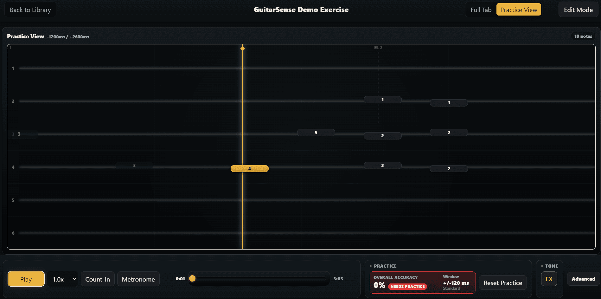Screen dimensions: 601x299
Task: Open the 1.0x playback speed dropdown
Action: coord(62,279)
